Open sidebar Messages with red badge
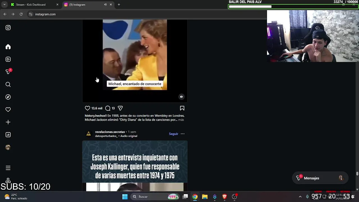 click(8, 72)
